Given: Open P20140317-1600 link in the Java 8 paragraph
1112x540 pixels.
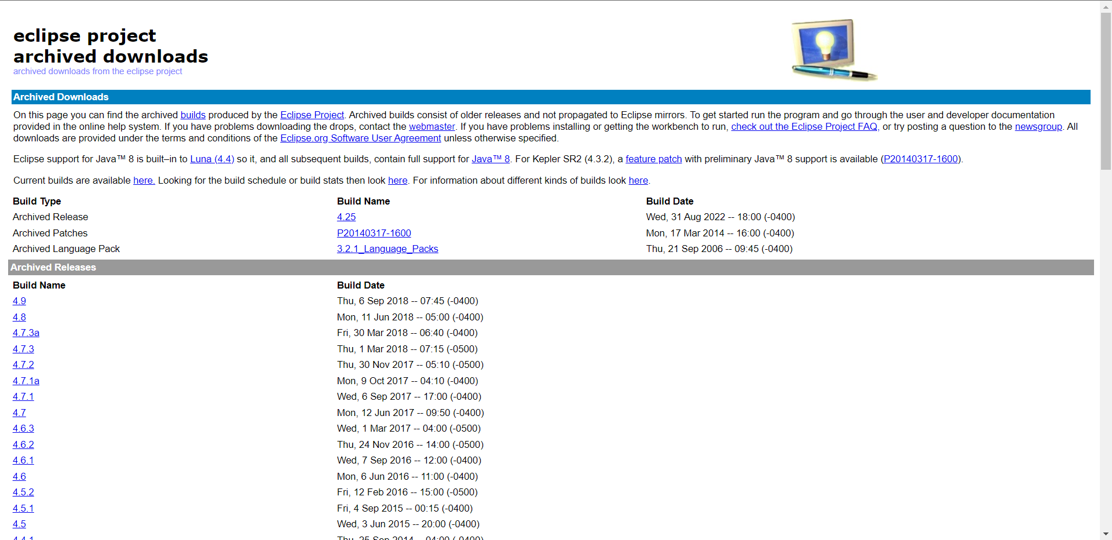Looking at the screenshot, I should tap(921, 159).
